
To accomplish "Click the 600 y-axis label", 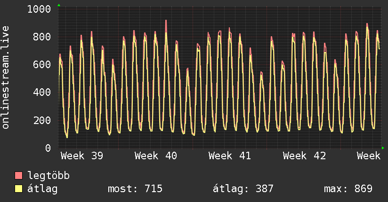I will point(42,64).
